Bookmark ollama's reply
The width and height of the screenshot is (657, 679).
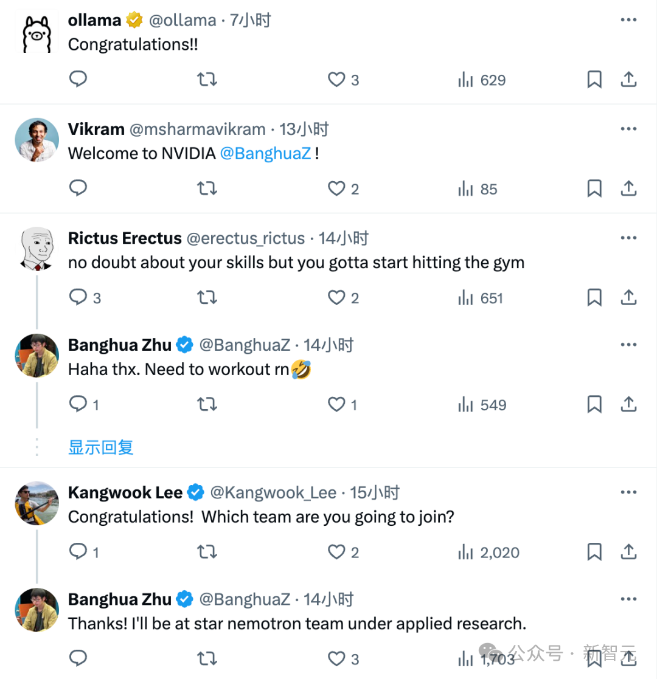coord(594,79)
